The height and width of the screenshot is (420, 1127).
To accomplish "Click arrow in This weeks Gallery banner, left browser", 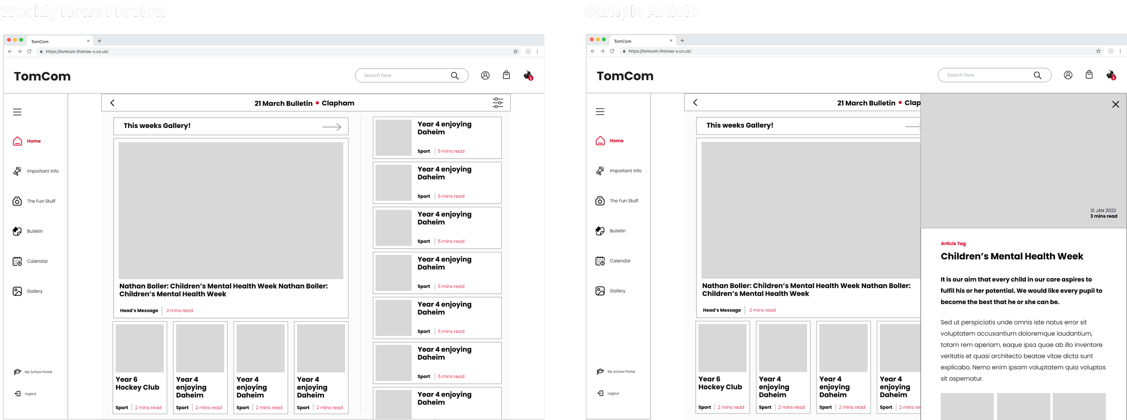I will [x=332, y=127].
